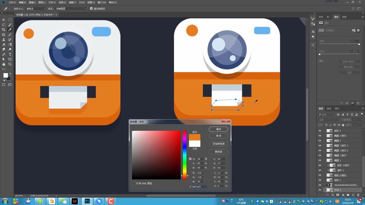Viewport: 365px width, 205px height.
Task: Open the 图像(I) menu
Action: click(31, 2)
